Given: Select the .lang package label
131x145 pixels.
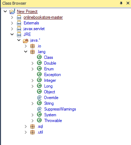Looking at the screenshot, I should [41, 52].
